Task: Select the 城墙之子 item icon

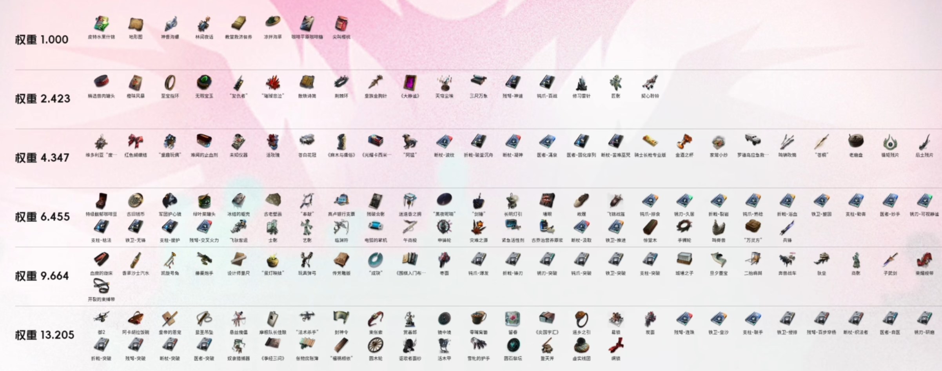Action: pyautogui.click(x=684, y=259)
